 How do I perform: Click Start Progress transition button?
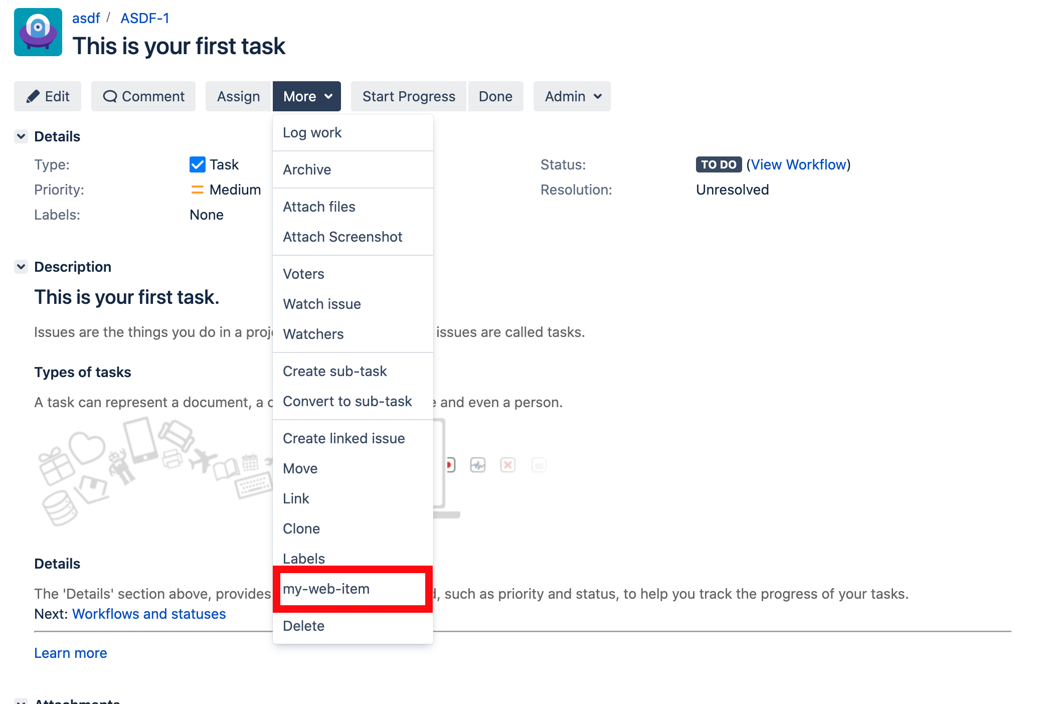pos(409,96)
